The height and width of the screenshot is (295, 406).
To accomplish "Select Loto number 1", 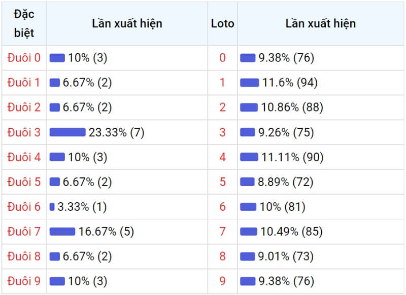I will 222,83.
